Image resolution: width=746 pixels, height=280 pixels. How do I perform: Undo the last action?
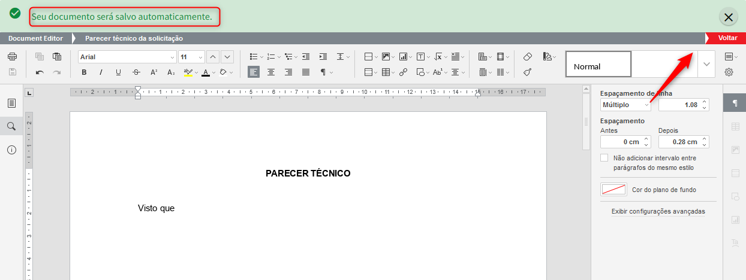tap(40, 72)
